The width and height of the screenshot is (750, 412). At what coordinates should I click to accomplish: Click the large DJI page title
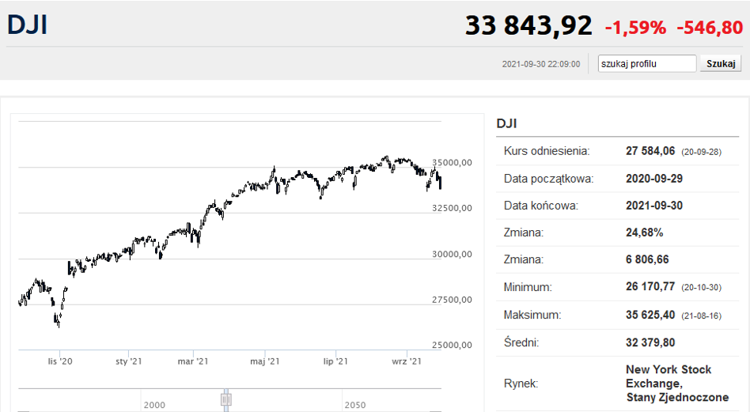coord(28,25)
